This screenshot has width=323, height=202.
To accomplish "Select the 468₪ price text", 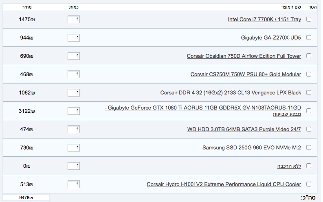I will point(27,75).
